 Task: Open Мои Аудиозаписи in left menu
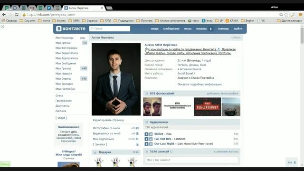[x=66, y=58]
